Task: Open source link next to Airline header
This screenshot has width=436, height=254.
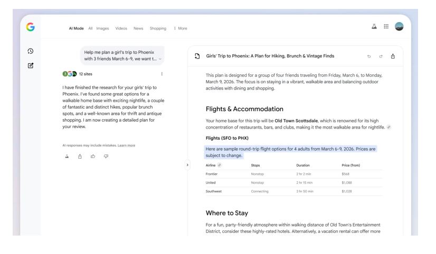Action: (220, 165)
